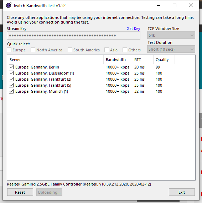
Task: Click Berlin's "10000+ kbps" bandwidth value
Action: pos(118,67)
